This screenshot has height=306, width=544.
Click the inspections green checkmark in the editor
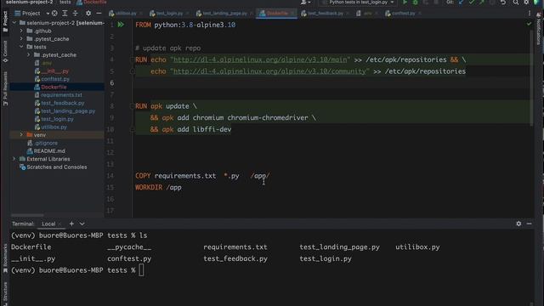pyautogui.click(x=529, y=24)
